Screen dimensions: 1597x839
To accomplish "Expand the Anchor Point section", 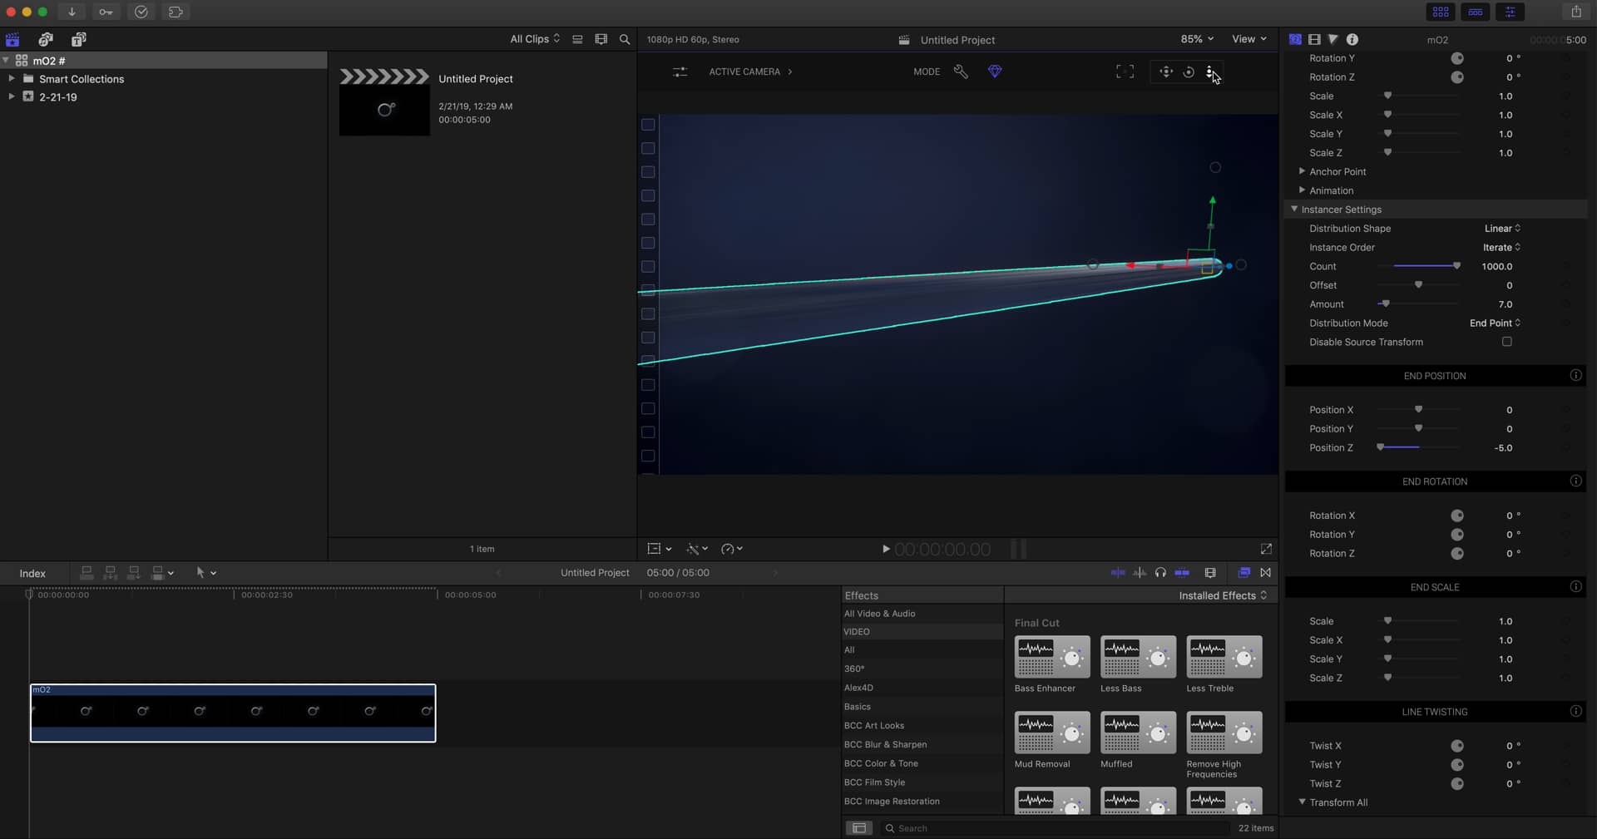I will pos(1302,171).
